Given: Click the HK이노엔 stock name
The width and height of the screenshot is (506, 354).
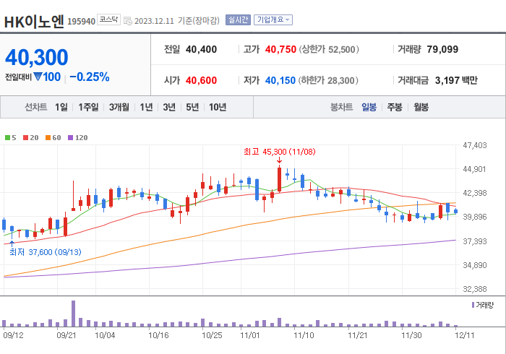Looking at the screenshot, I should click(x=34, y=22).
